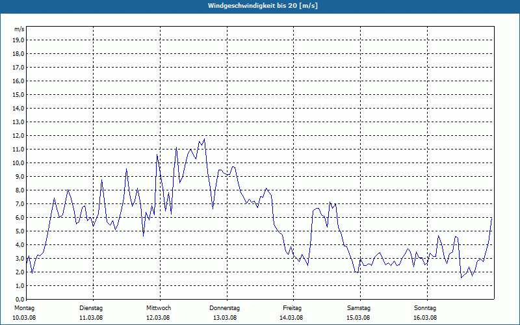Select the 17,0 axis value
Image resolution: width=520 pixels, height=325 pixels.
(19, 68)
